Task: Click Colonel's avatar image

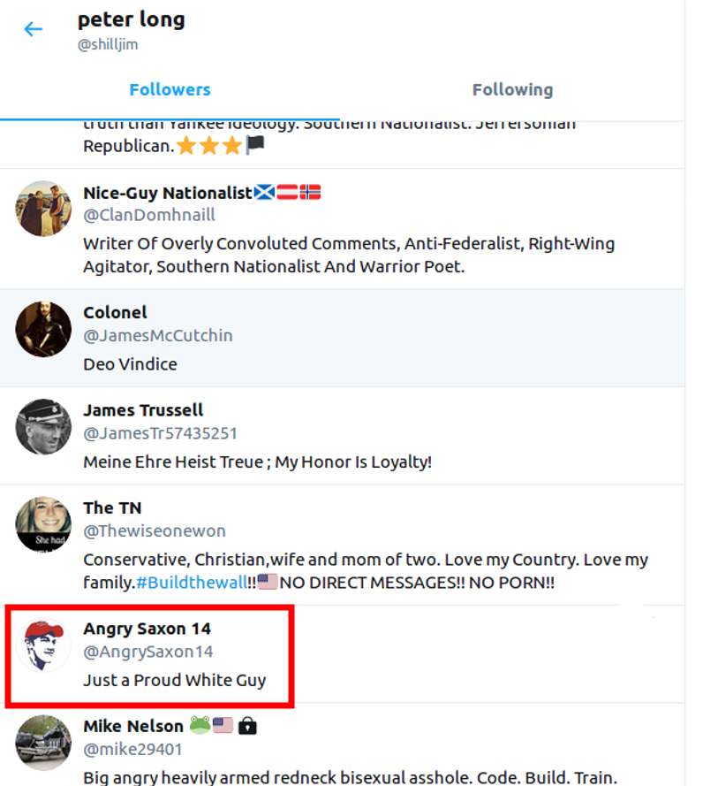Action: click(43, 330)
